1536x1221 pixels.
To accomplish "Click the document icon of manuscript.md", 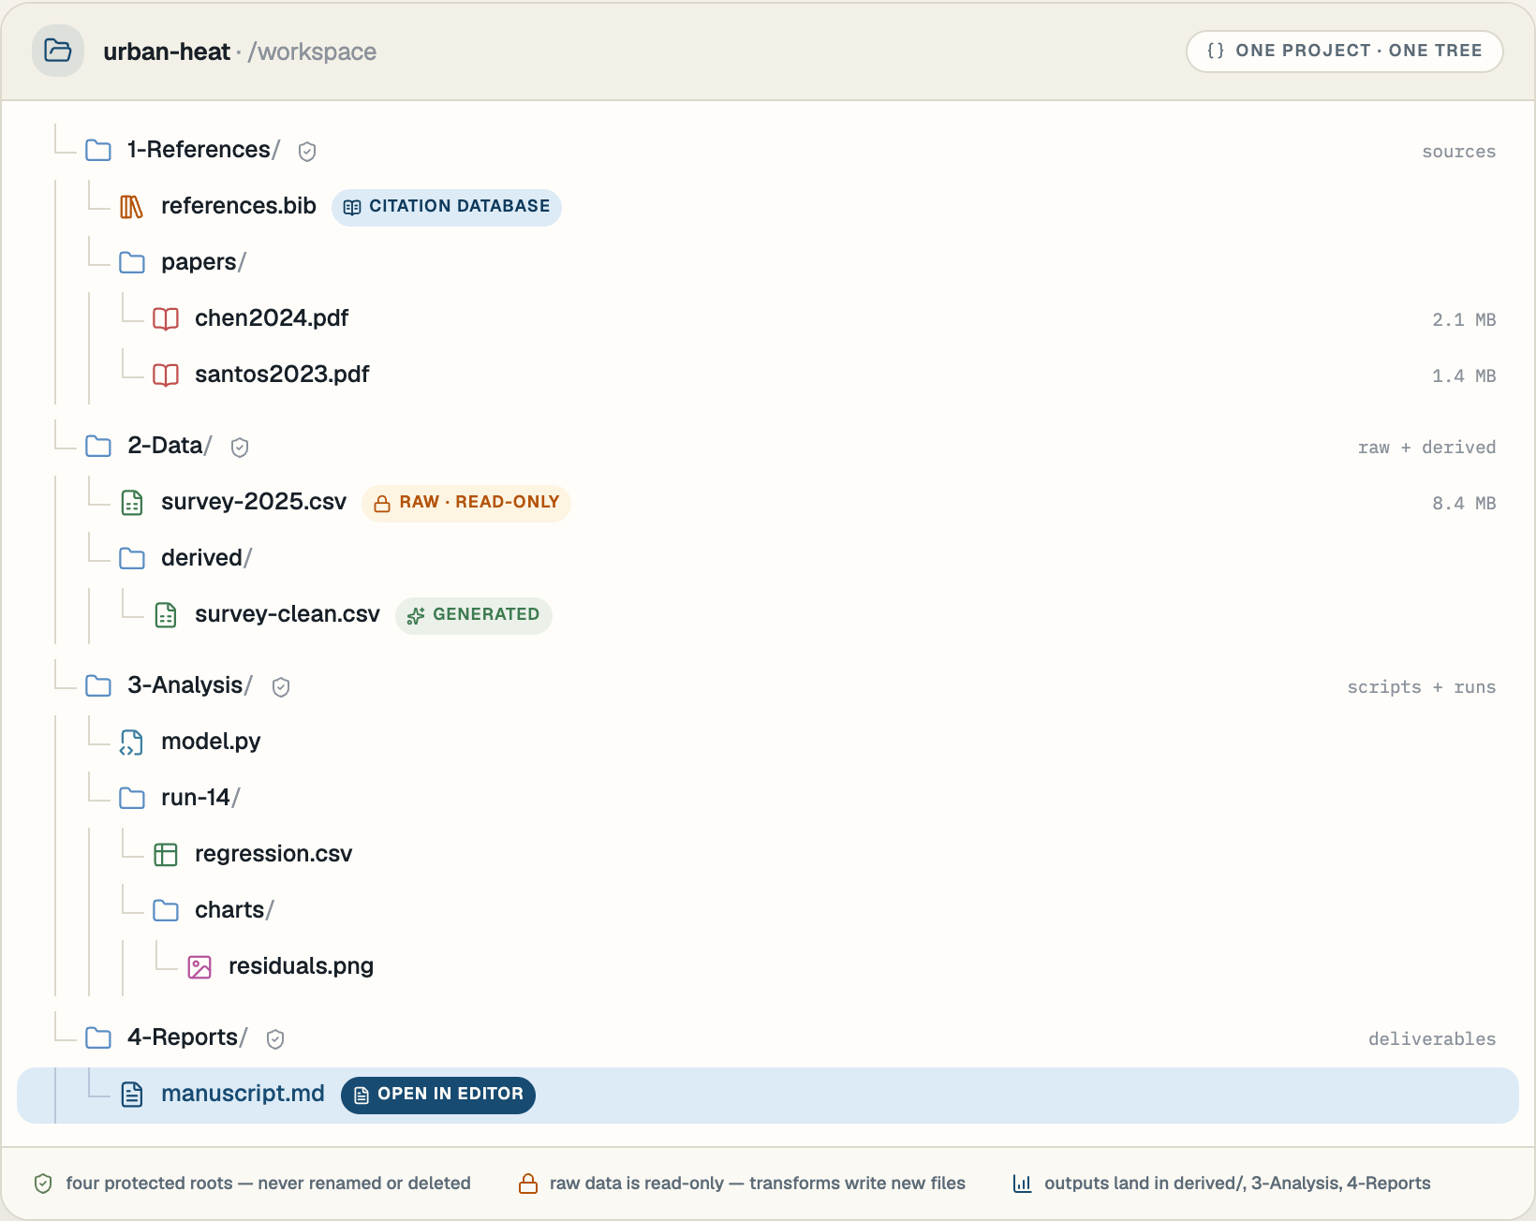I will pos(132,1095).
